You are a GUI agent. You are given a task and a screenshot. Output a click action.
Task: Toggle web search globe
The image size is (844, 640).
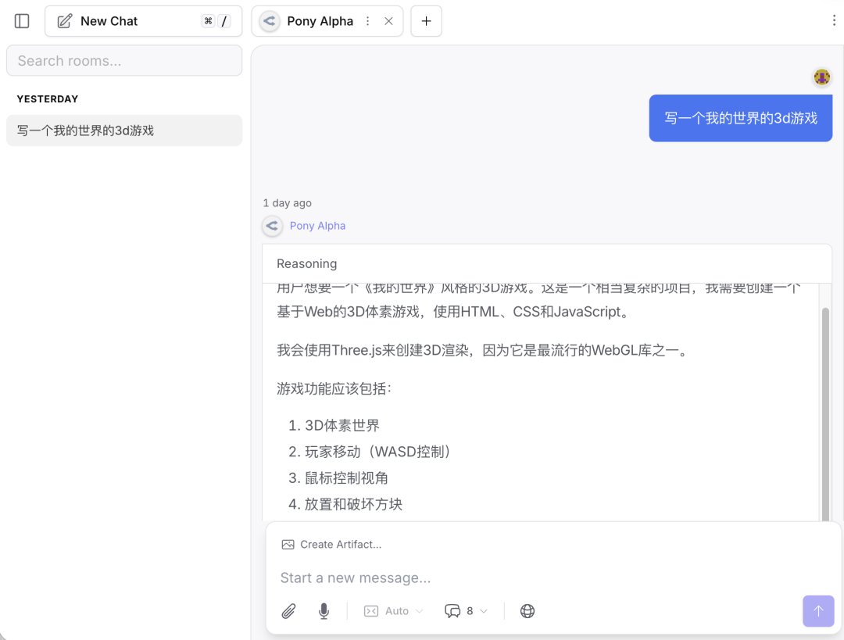(x=527, y=611)
